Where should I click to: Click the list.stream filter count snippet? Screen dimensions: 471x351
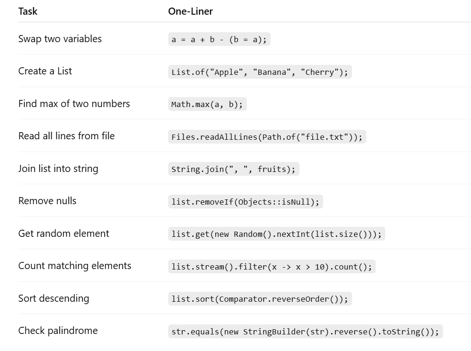coord(272,267)
